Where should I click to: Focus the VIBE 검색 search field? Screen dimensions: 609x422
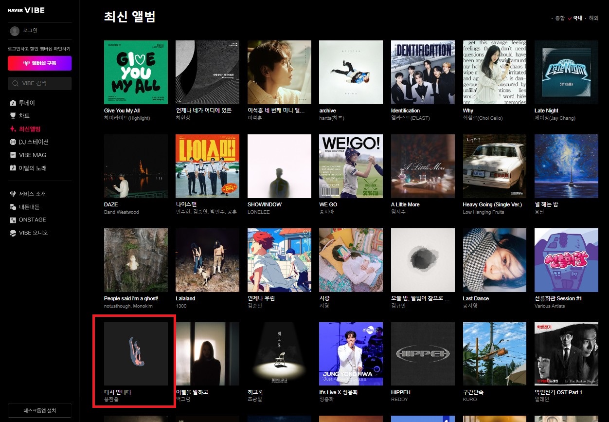point(39,83)
